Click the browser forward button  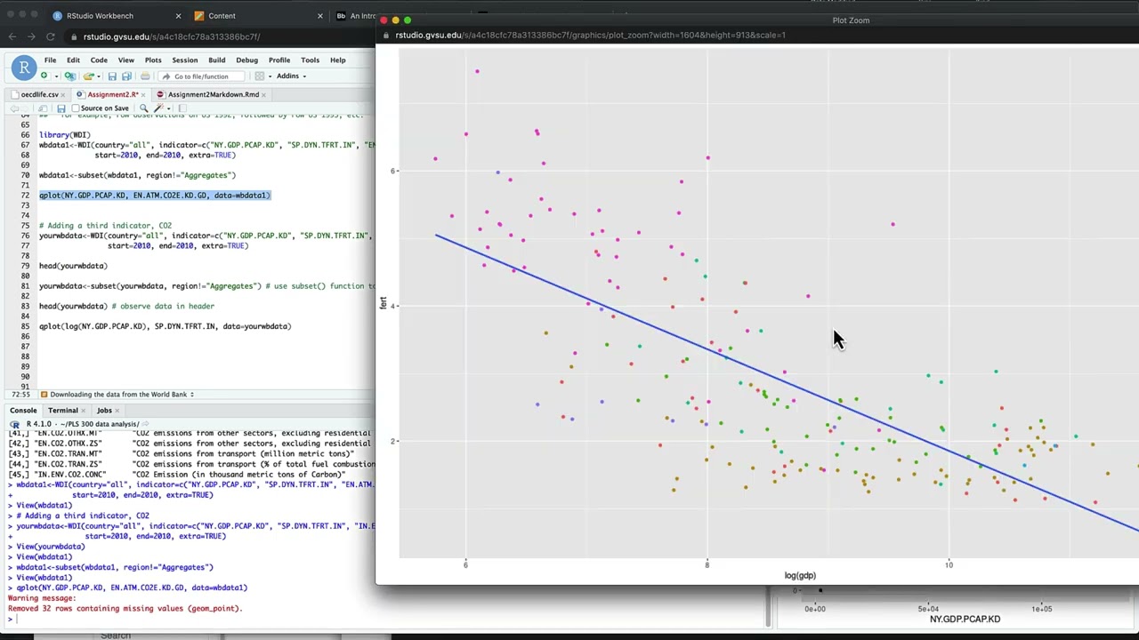click(31, 36)
